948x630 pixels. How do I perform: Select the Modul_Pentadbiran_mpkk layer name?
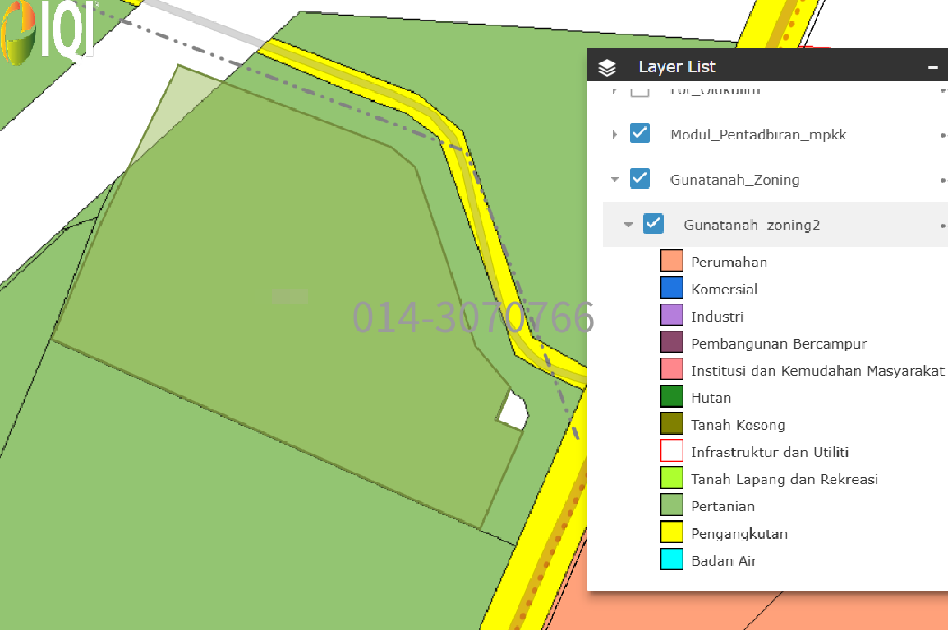tap(747, 135)
